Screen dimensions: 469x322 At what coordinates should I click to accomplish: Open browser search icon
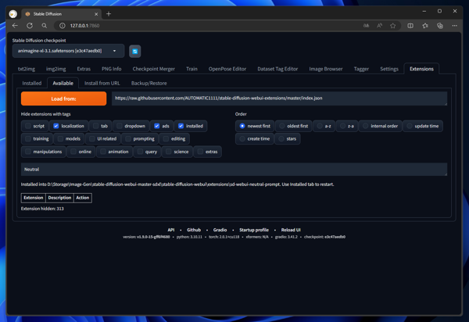click(x=45, y=26)
